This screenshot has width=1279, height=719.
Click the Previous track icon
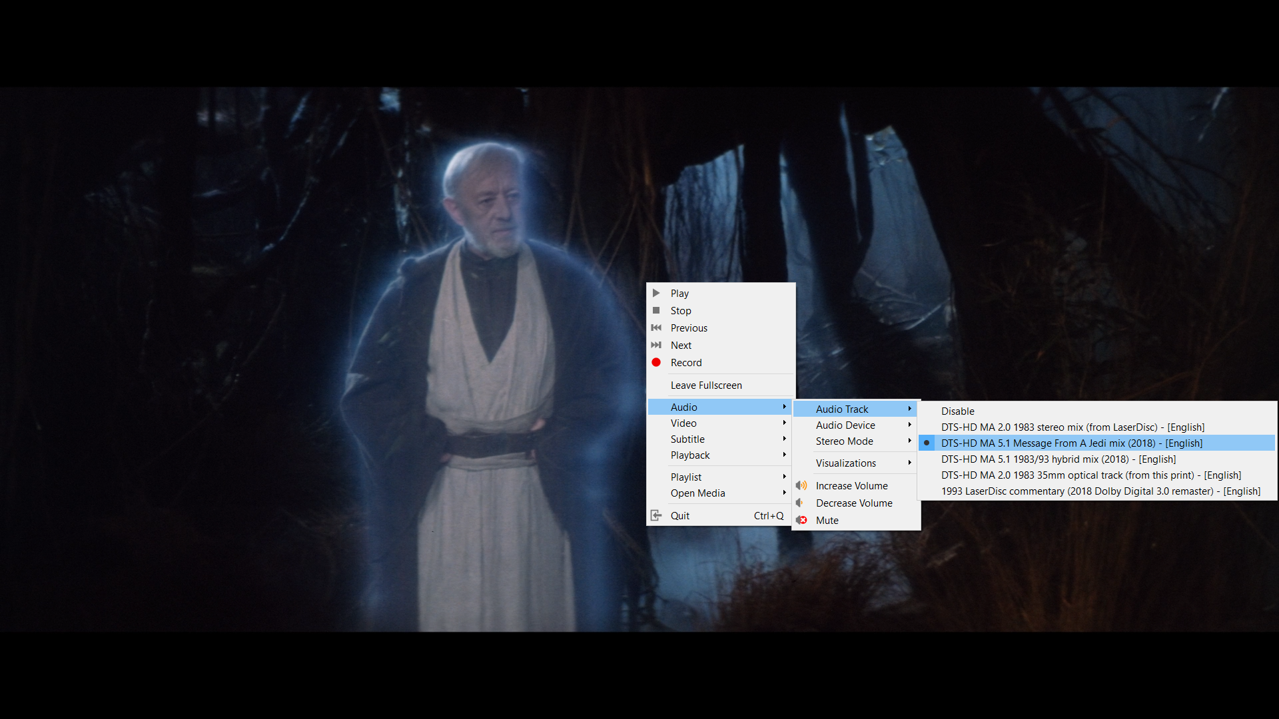pyautogui.click(x=656, y=328)
